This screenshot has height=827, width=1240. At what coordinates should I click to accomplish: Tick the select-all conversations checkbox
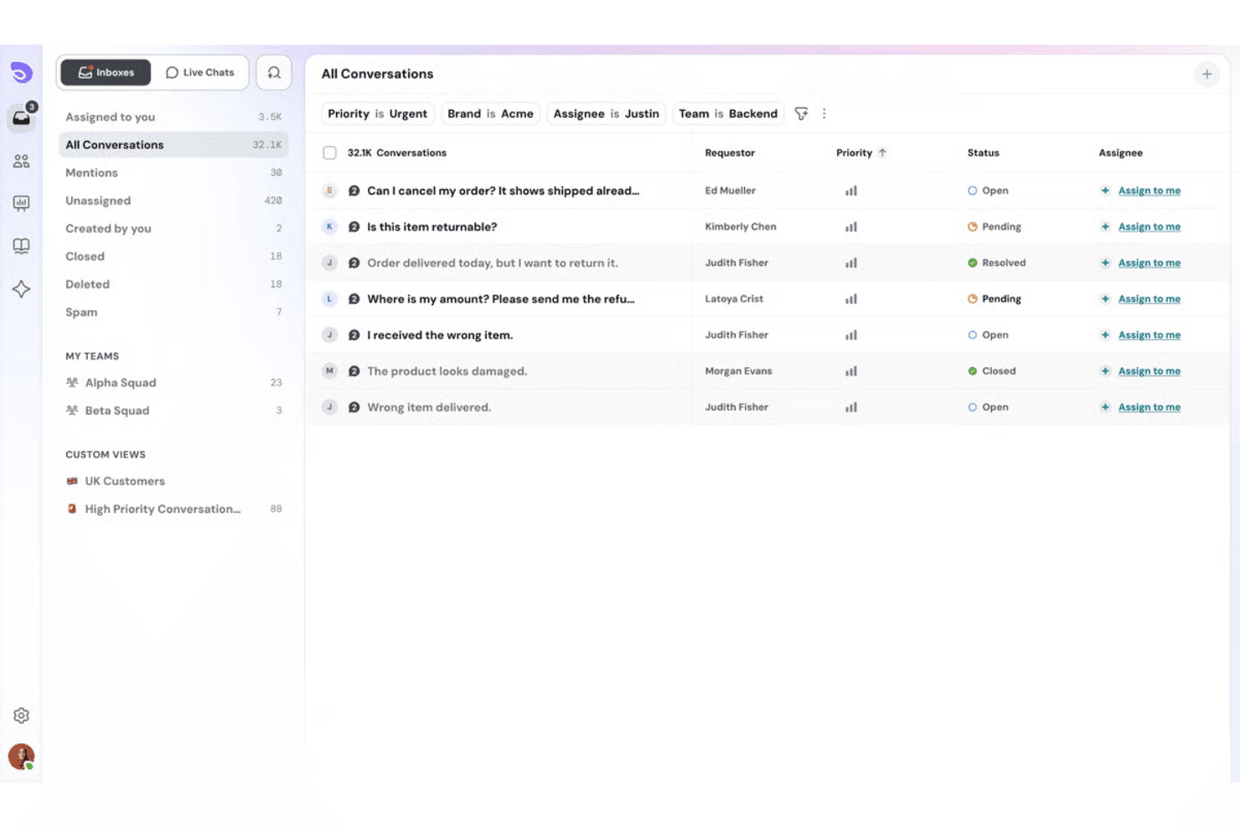(x=330, y=153)
